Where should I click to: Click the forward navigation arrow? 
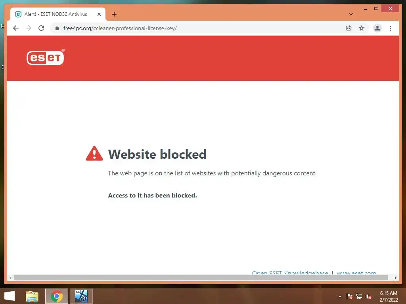click(x=29, y=28)
